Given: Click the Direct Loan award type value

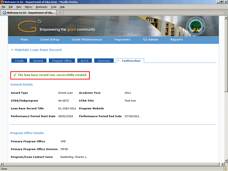Looking at the screenshot, I should coord(66,93).
